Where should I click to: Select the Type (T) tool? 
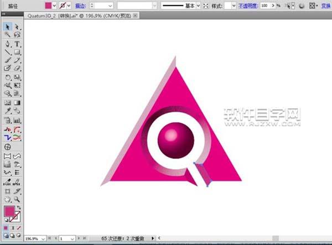[17, 44]
